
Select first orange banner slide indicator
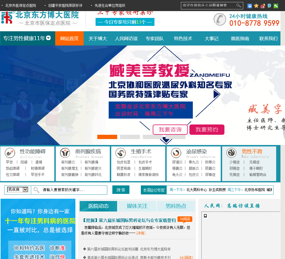(x=107, y=137)
